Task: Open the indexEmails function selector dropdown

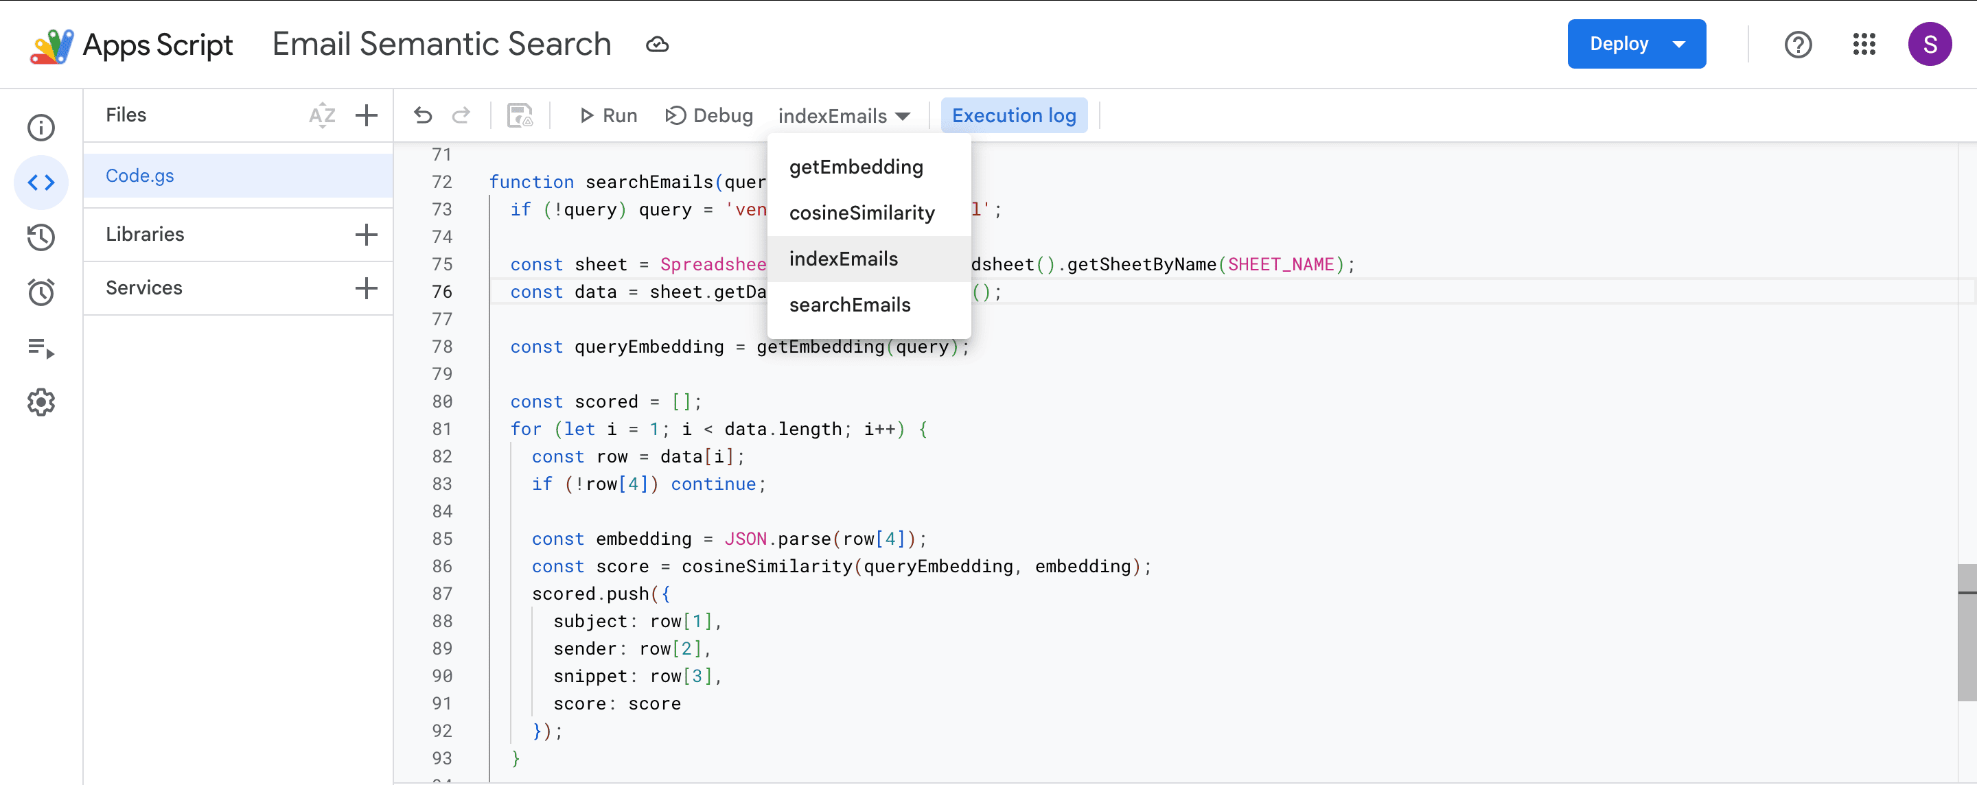Action: tap(844, 116)
